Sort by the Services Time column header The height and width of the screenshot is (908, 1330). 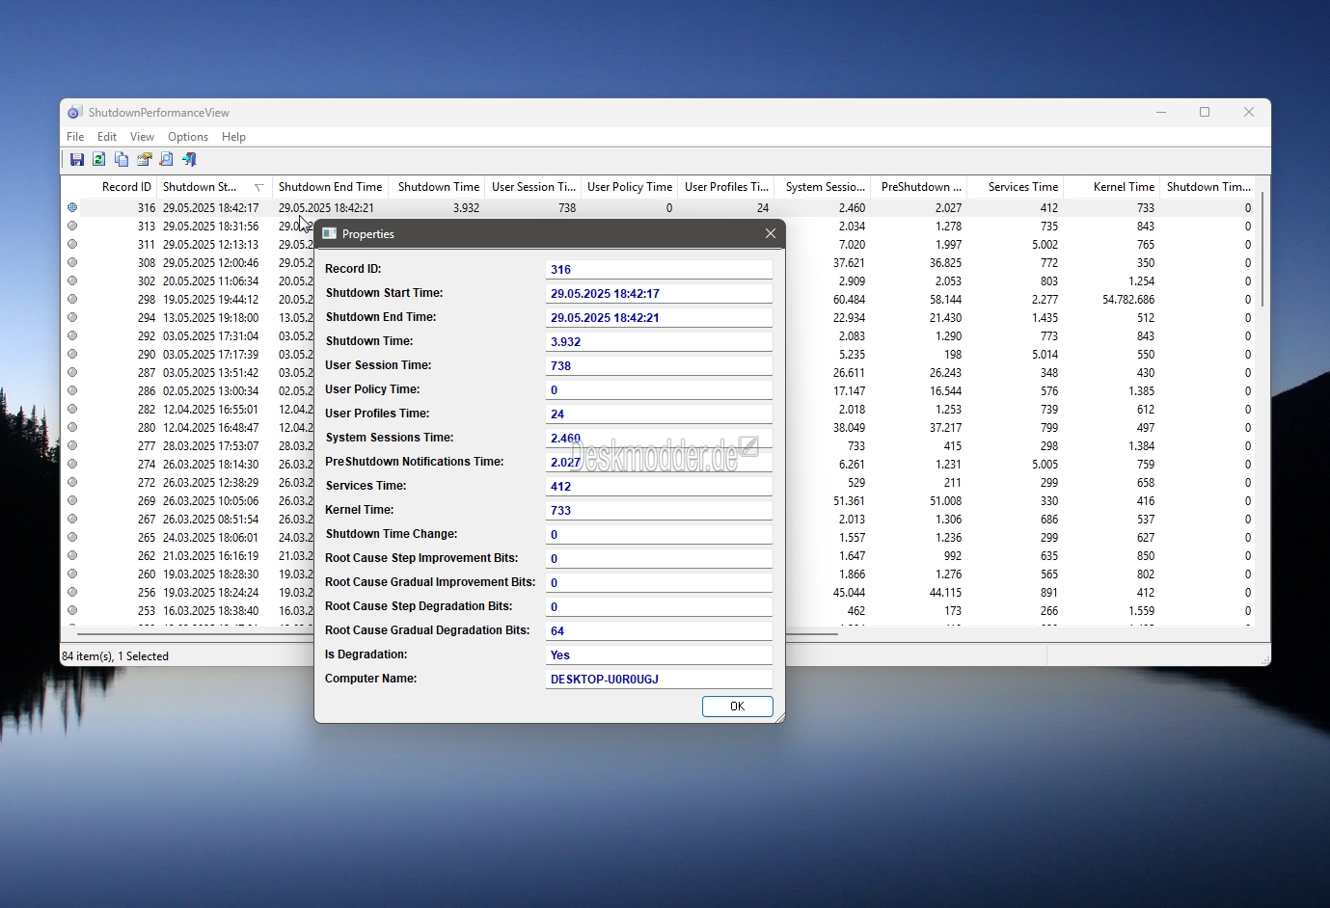click(1015, 187)
